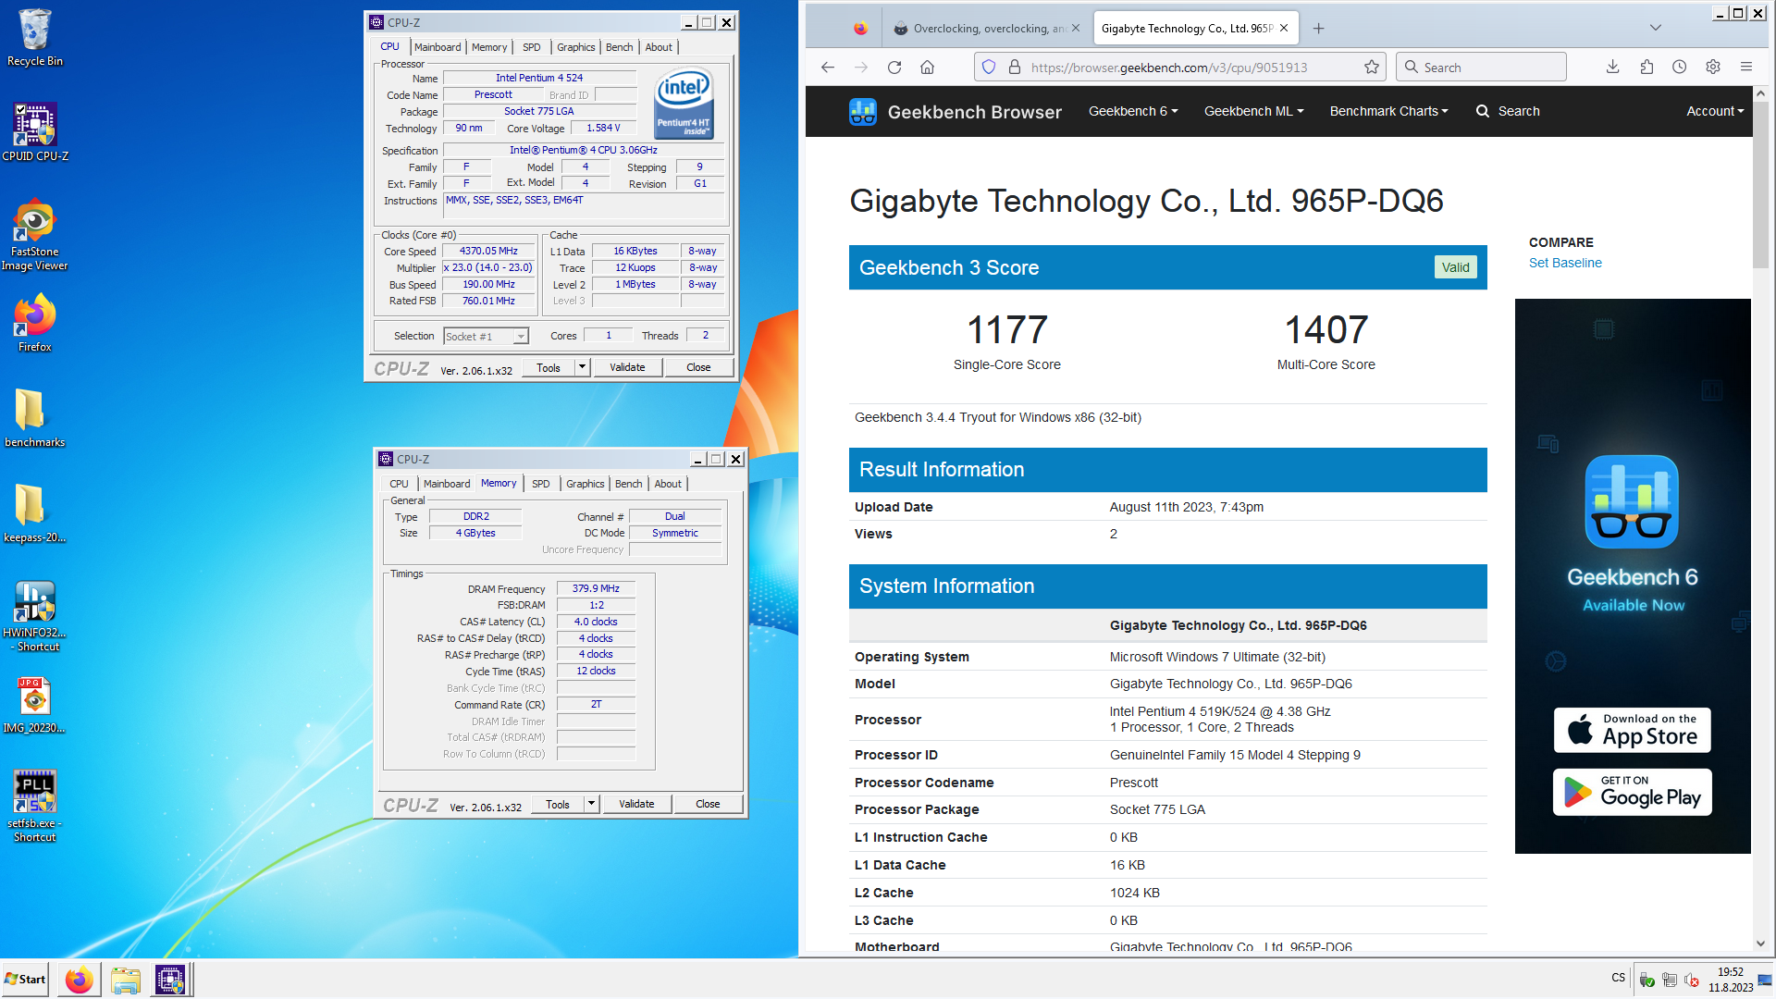Launch the setfsb.exe shortcut icon
Image resolution: width=1776 pixels, height=999 pixels.
click(x=35, y=807)
